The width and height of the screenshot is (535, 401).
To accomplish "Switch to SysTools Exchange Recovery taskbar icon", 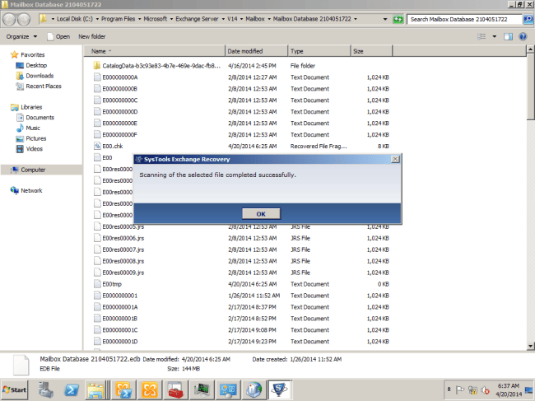I will (280, 389).
